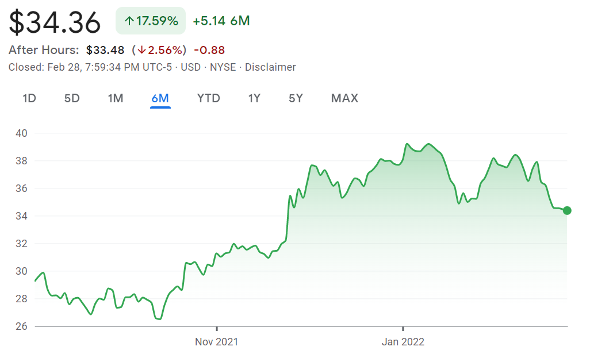
Task: Switch chart to 5Y range
Action: tap(296, 98)
